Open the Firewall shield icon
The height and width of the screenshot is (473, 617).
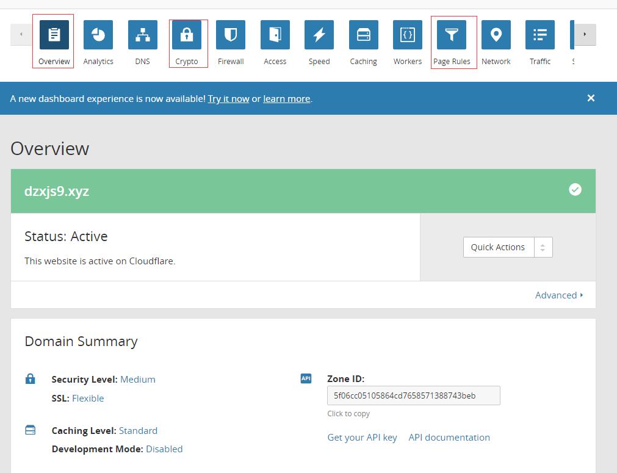coord(231,35)
